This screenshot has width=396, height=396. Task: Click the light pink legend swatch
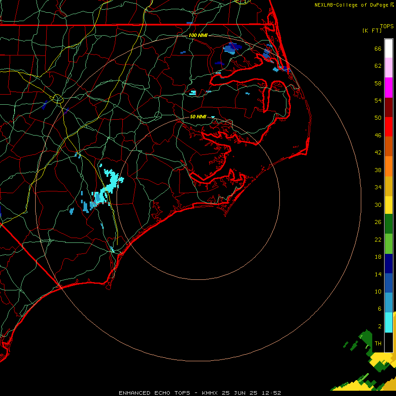[389, 68]
